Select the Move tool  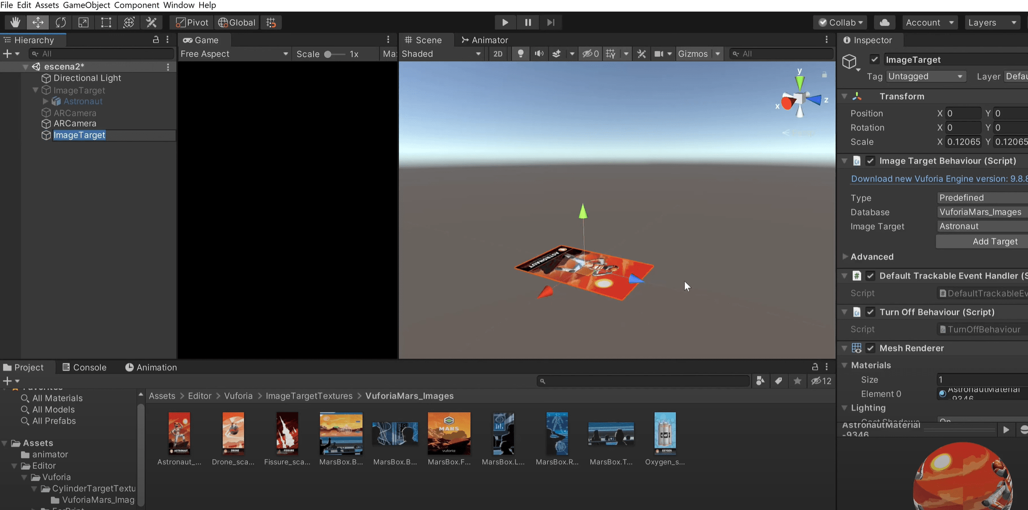[x=38, y=22]
